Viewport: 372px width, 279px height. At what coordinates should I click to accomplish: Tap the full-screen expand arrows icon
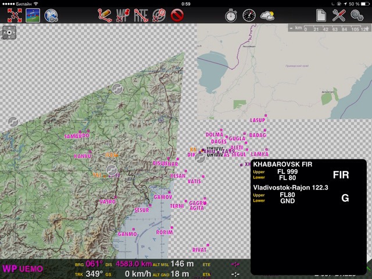(x=14, y=16)
